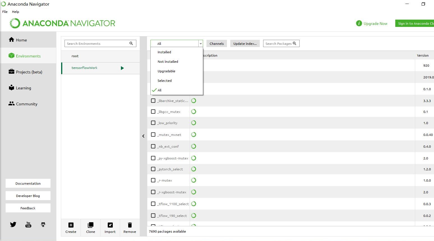This screenshot has width=434, height=241.
Task: Open the YouTube link icon
Action: point(28,224)
